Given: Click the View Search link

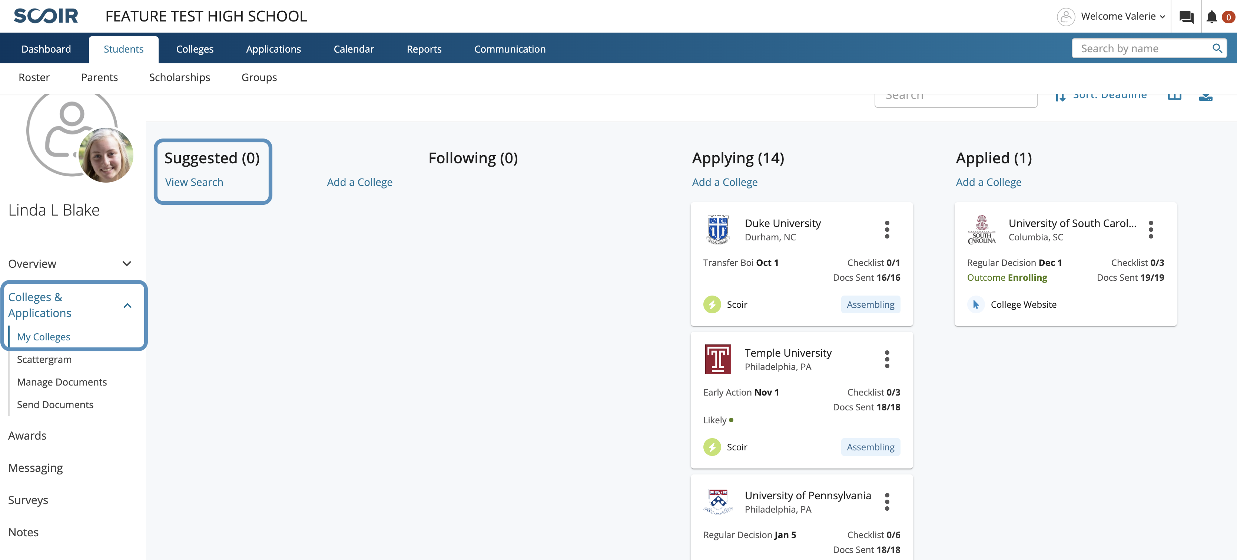Looking at the screenshot, I should coord(194,182).
